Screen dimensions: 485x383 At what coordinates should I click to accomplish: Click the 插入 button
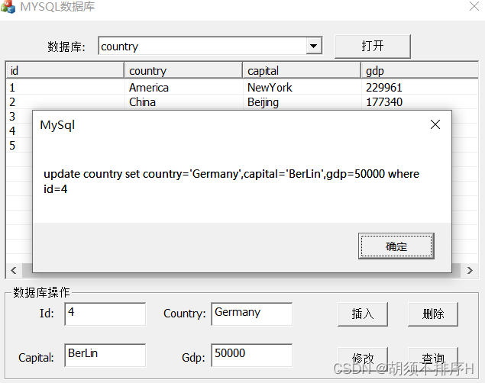[x=363, y=314]
